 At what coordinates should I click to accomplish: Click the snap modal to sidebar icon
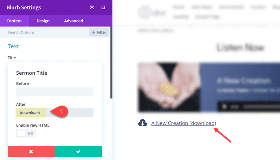pos(103,8)
